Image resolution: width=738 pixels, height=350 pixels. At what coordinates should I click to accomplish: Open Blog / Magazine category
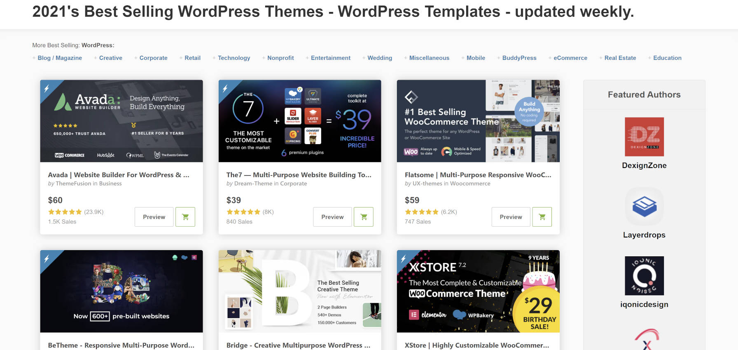tap(60, 58)
